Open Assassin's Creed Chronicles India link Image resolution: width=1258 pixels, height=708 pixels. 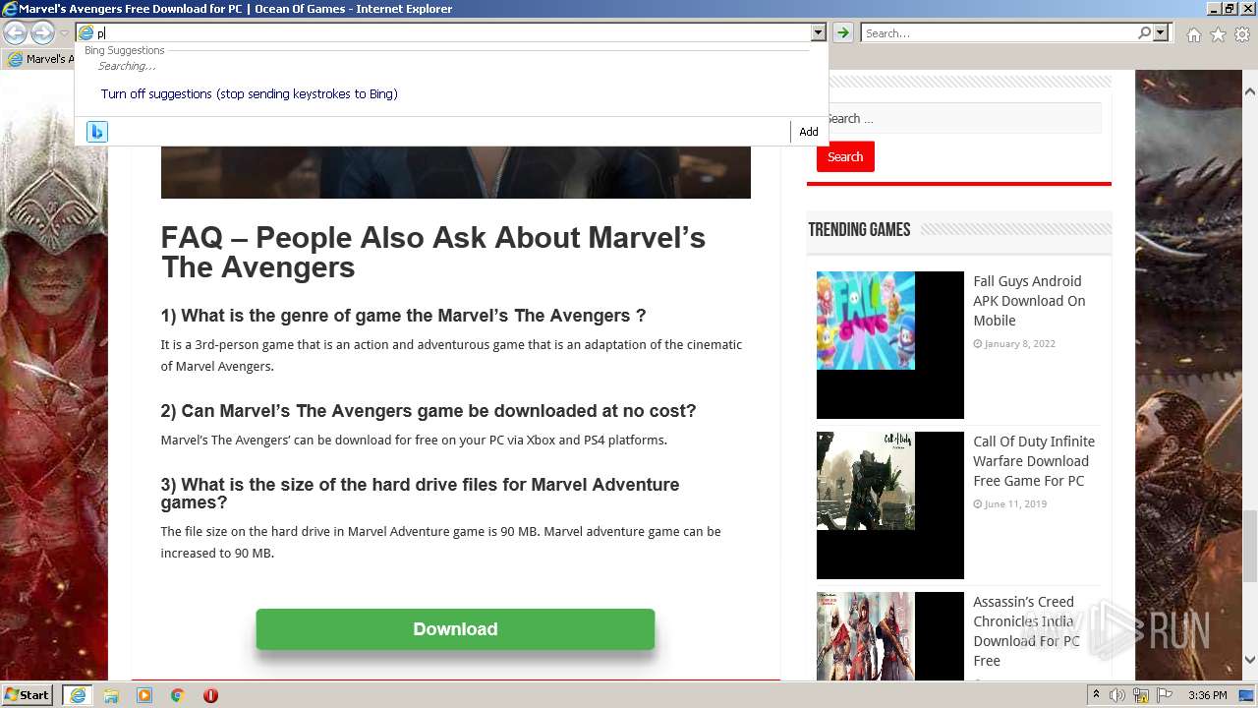point(1026,631)
